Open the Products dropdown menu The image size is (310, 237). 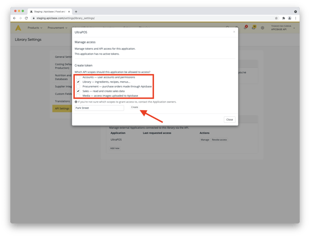point(35,28)
